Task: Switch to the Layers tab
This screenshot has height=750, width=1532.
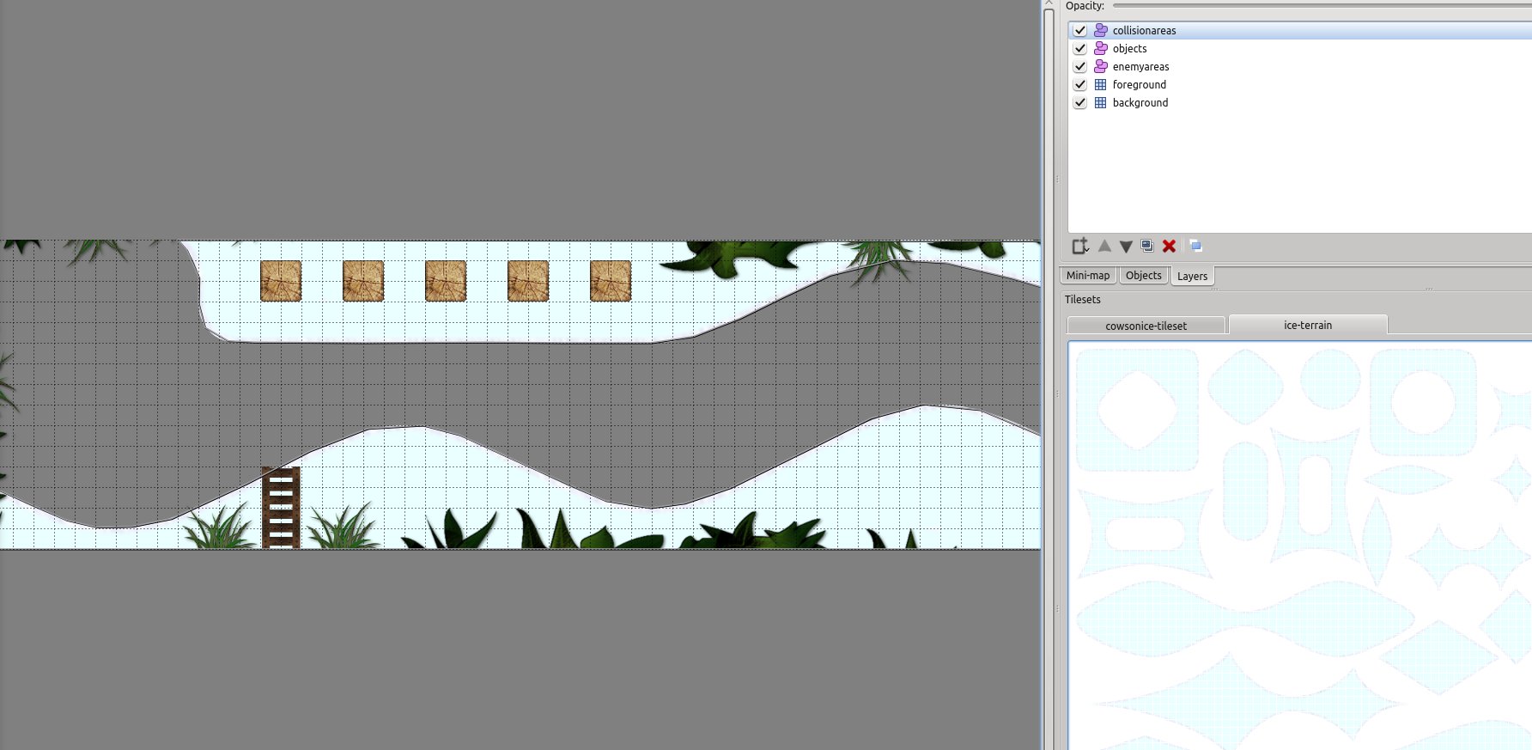Action: 1192,276
